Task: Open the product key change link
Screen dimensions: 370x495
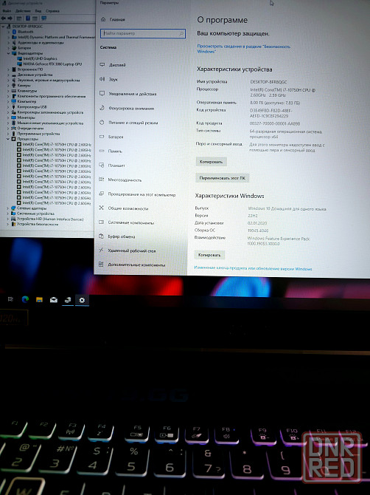Action: coord(253,269)
